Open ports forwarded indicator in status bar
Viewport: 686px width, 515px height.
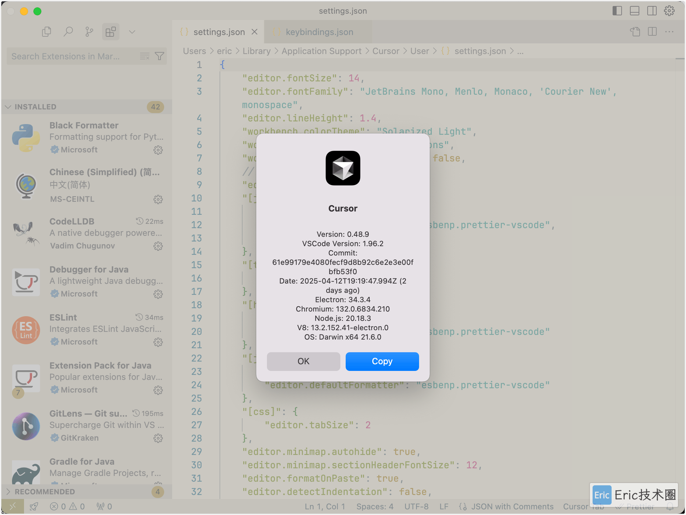coord(104,507)
